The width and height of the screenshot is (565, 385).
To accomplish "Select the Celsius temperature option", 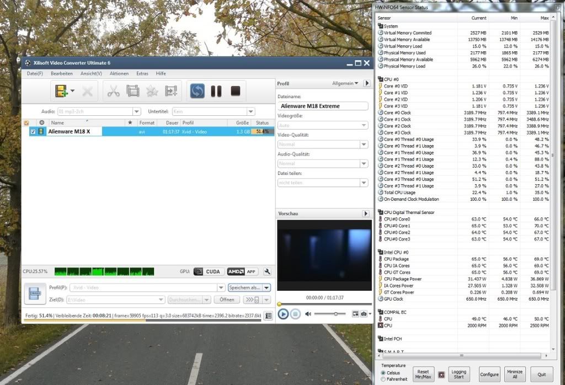I will (x=384, y=372).
